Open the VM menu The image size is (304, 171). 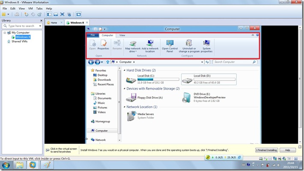point(30,9)
